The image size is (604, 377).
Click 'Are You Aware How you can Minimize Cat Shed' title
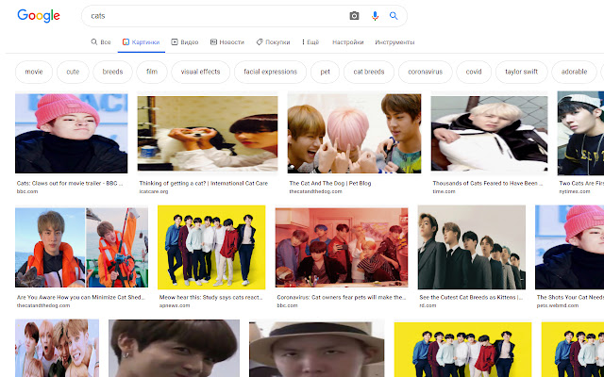(81, 298)
